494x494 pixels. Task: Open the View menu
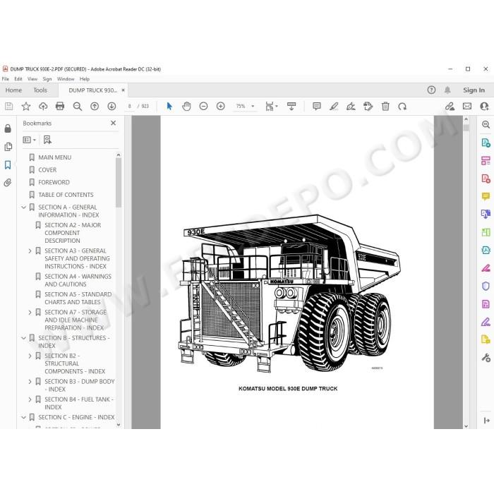pyautogui.click(x=32, y=79)
